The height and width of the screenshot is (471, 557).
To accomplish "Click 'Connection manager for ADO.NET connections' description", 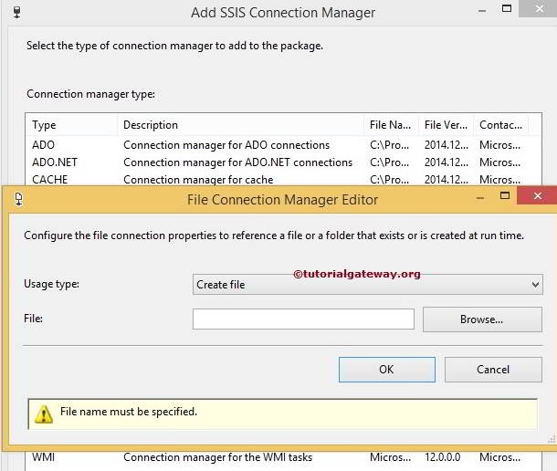I will 238,162.
